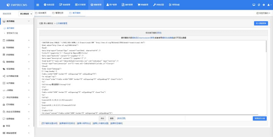Click the 首页模板 monitor icon in sidebar

[x=4, y=21]
